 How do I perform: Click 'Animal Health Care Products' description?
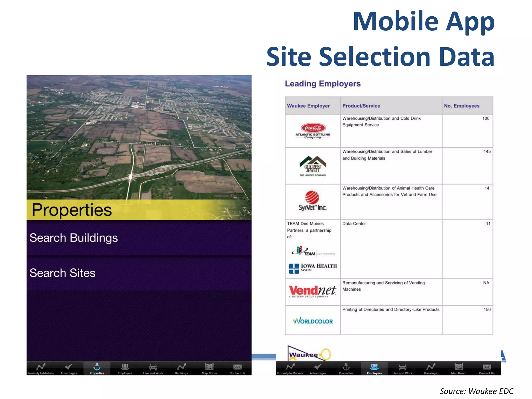pyautogui.click(x=389, y=191)
